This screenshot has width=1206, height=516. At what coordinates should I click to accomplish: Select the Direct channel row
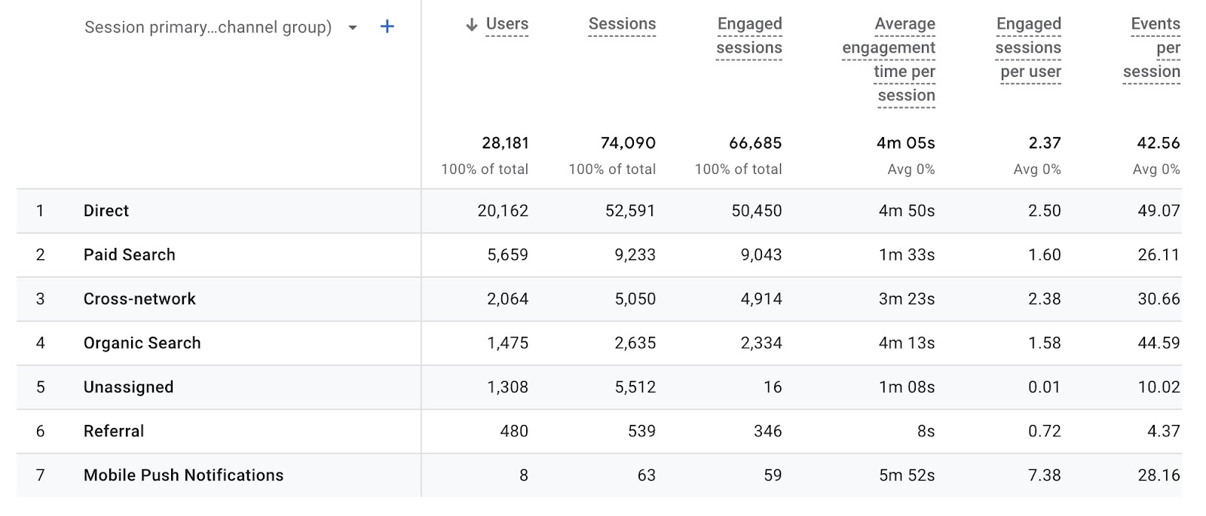106,211
